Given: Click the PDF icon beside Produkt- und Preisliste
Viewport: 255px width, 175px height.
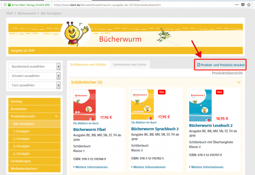Looking at the screenshot, I should (198, 65).
